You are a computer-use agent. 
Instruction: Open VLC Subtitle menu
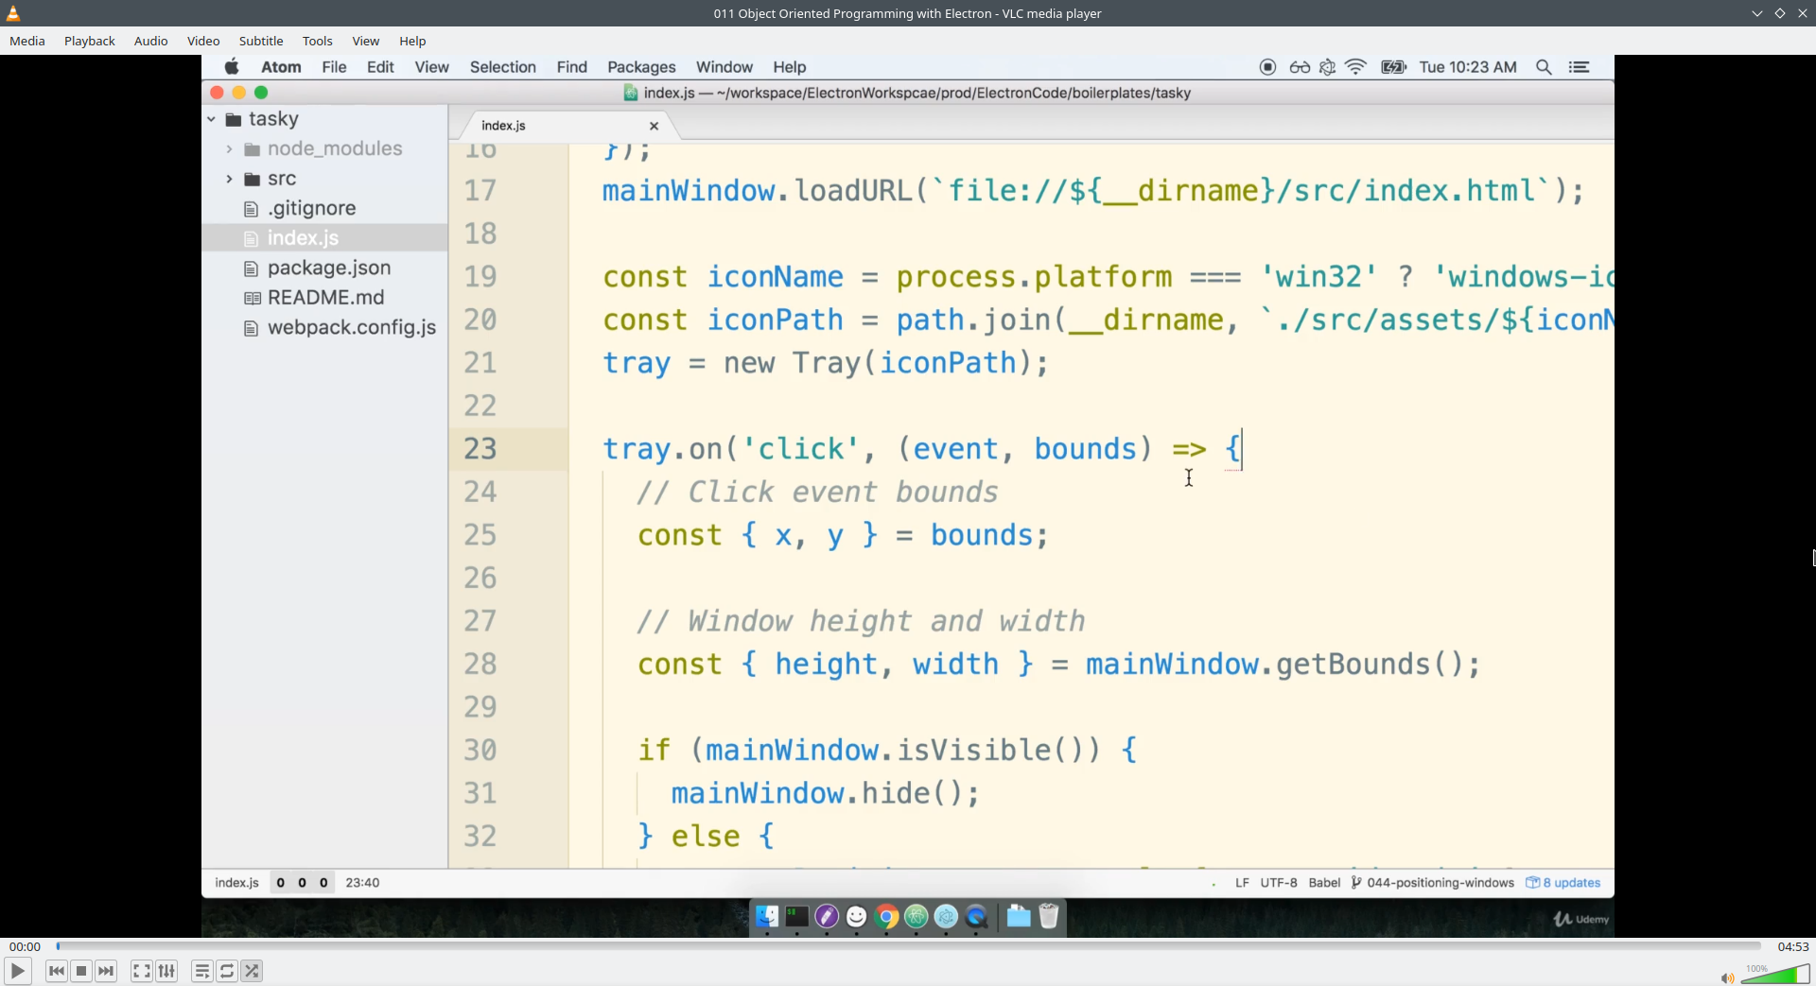pyautogui.click(x=261, y=41)
